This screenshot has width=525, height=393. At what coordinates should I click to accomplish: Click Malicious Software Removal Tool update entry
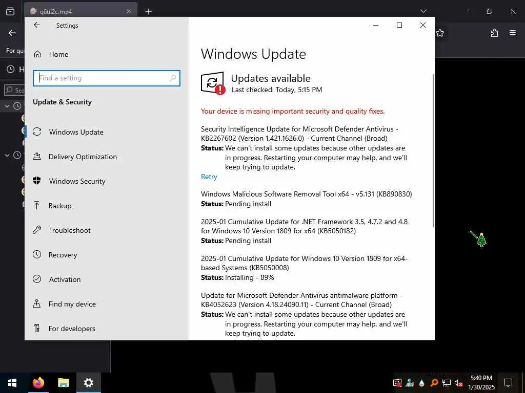pyautogui.click(x=307, y=199)
